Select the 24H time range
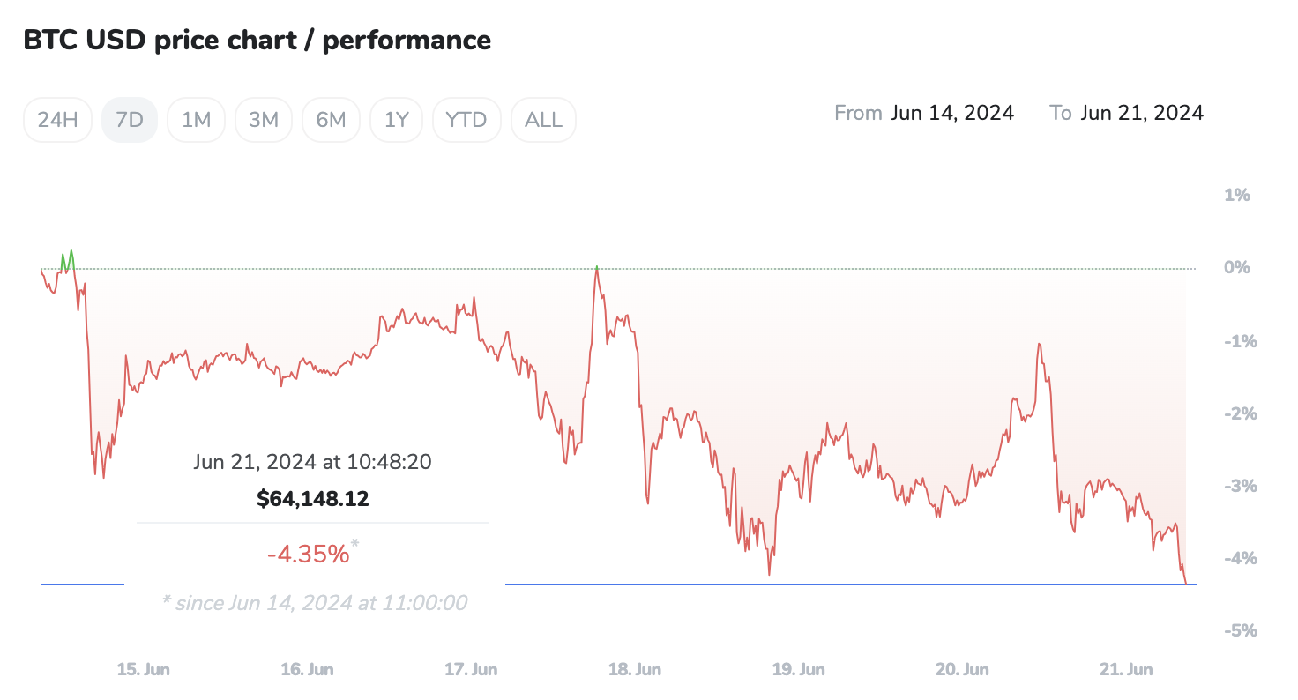 pos(58,120)
